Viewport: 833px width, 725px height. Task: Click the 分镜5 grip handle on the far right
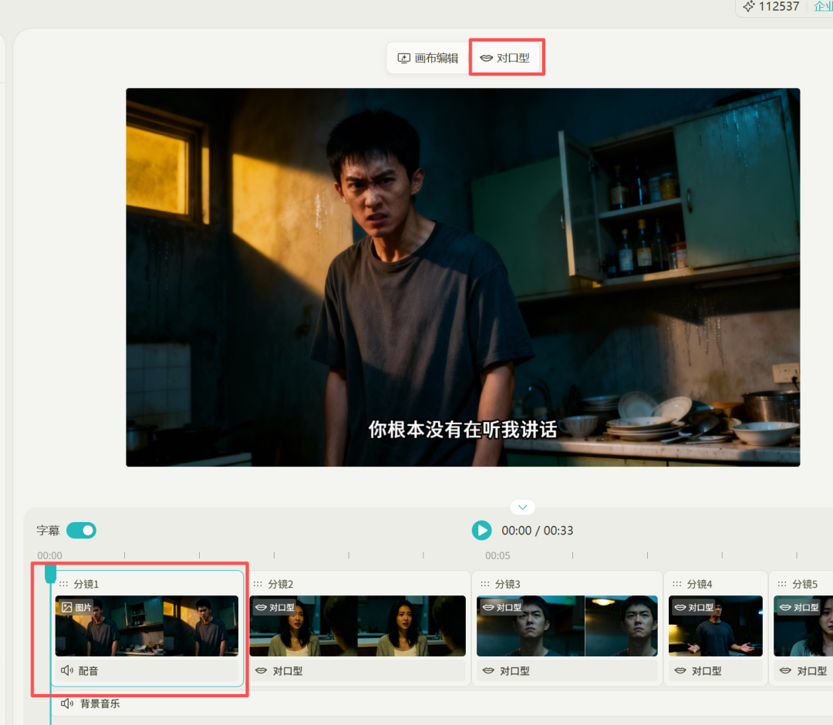point(781,584)
